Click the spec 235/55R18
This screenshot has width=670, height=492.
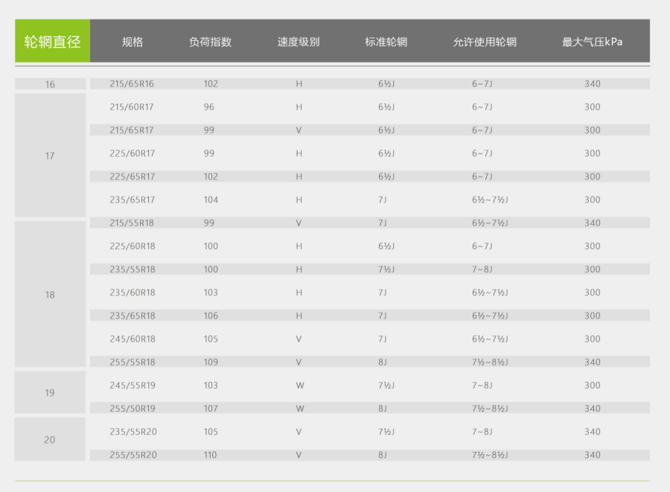tap(132, 269)
